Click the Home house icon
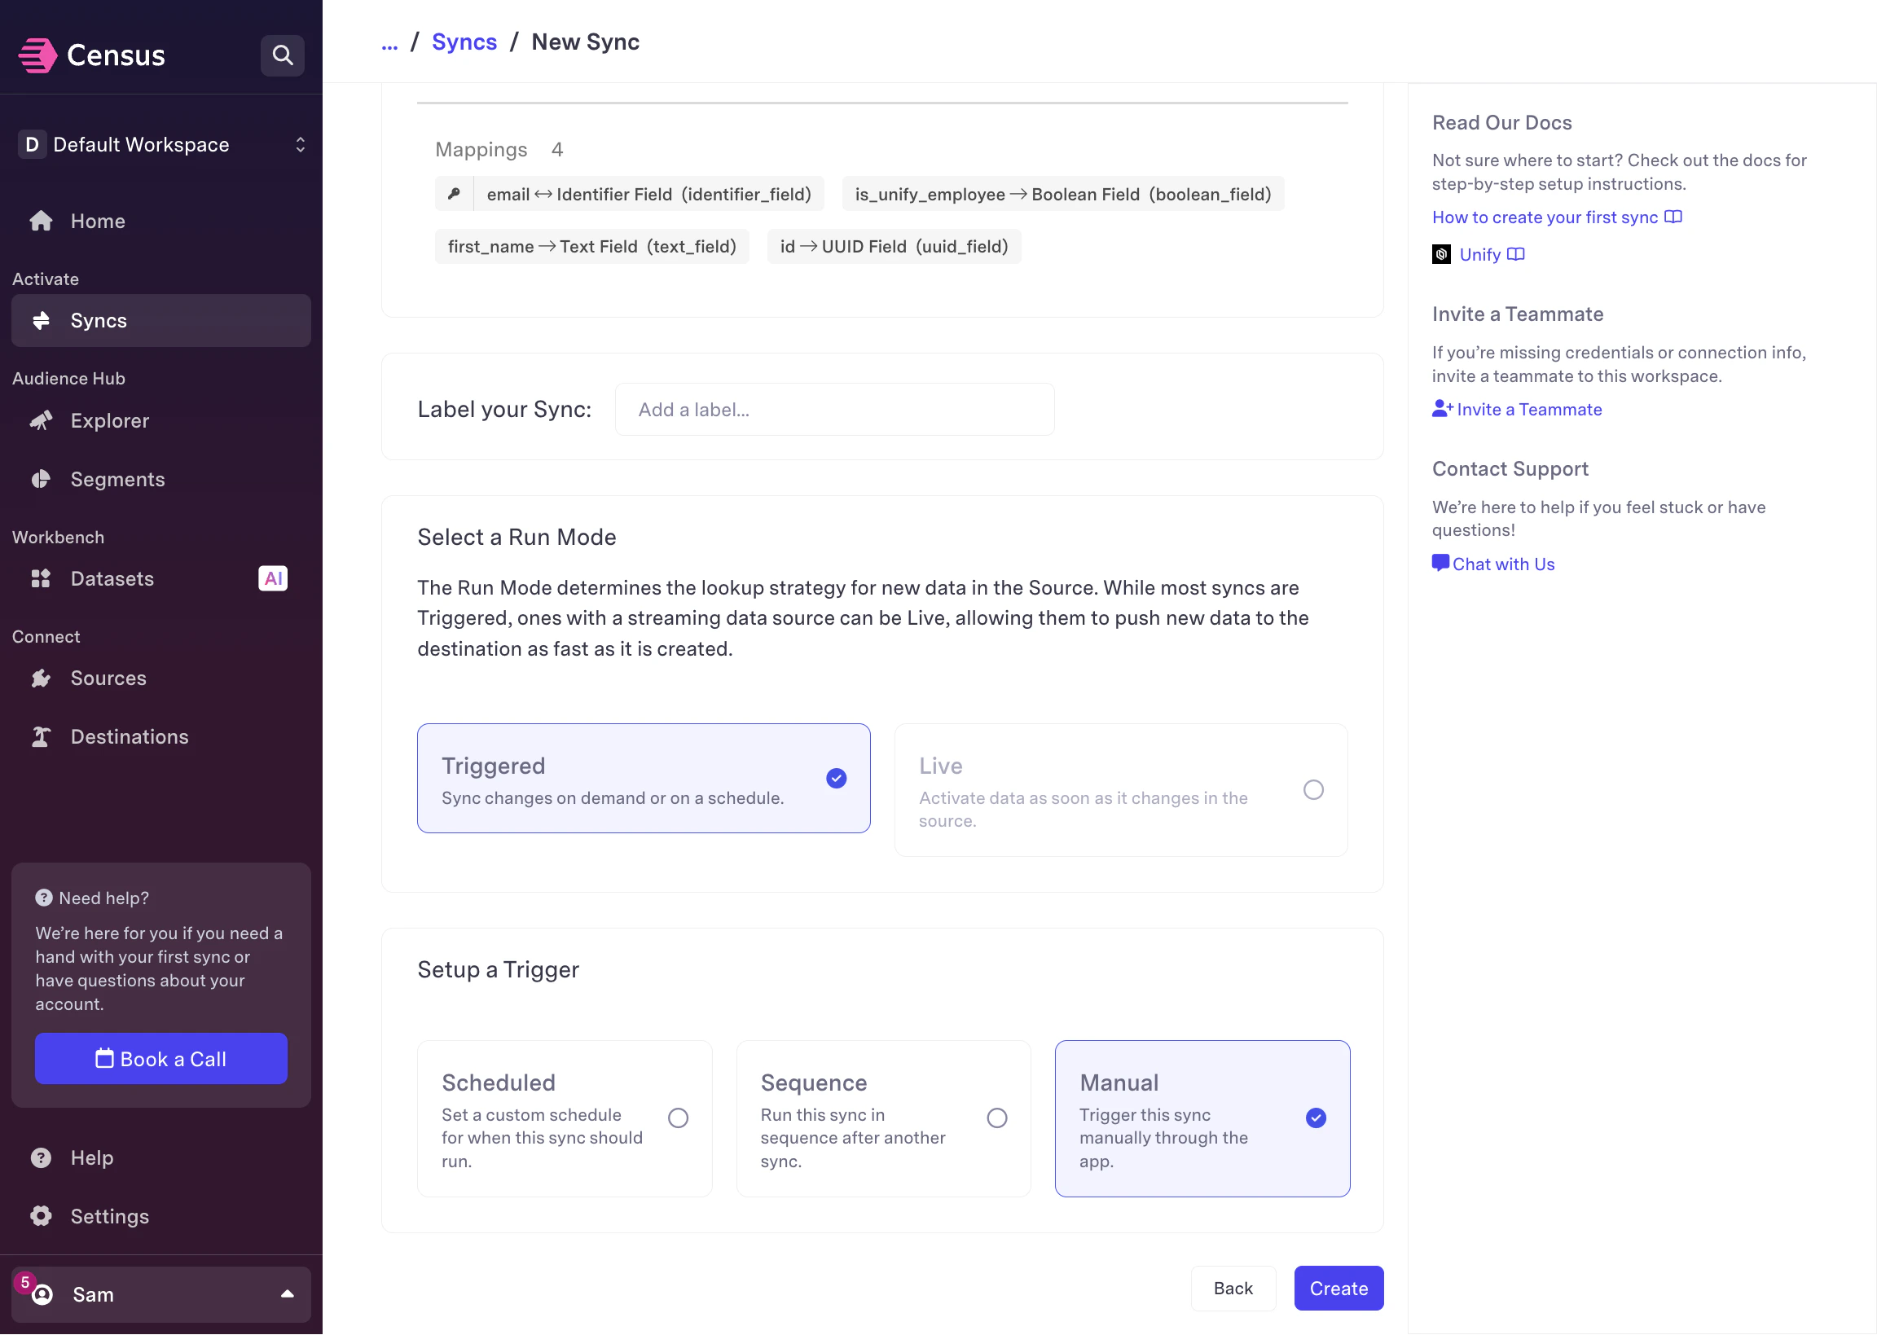Screen dimensions: 1877x1335 pyautogui.click(x=41, y=220)
